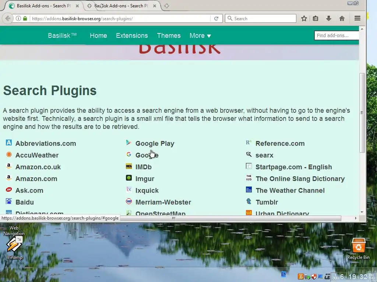Open the Amazon.com link
This screenshot has height=282, width=377.
pyautogui.click(x=36, y=179)
